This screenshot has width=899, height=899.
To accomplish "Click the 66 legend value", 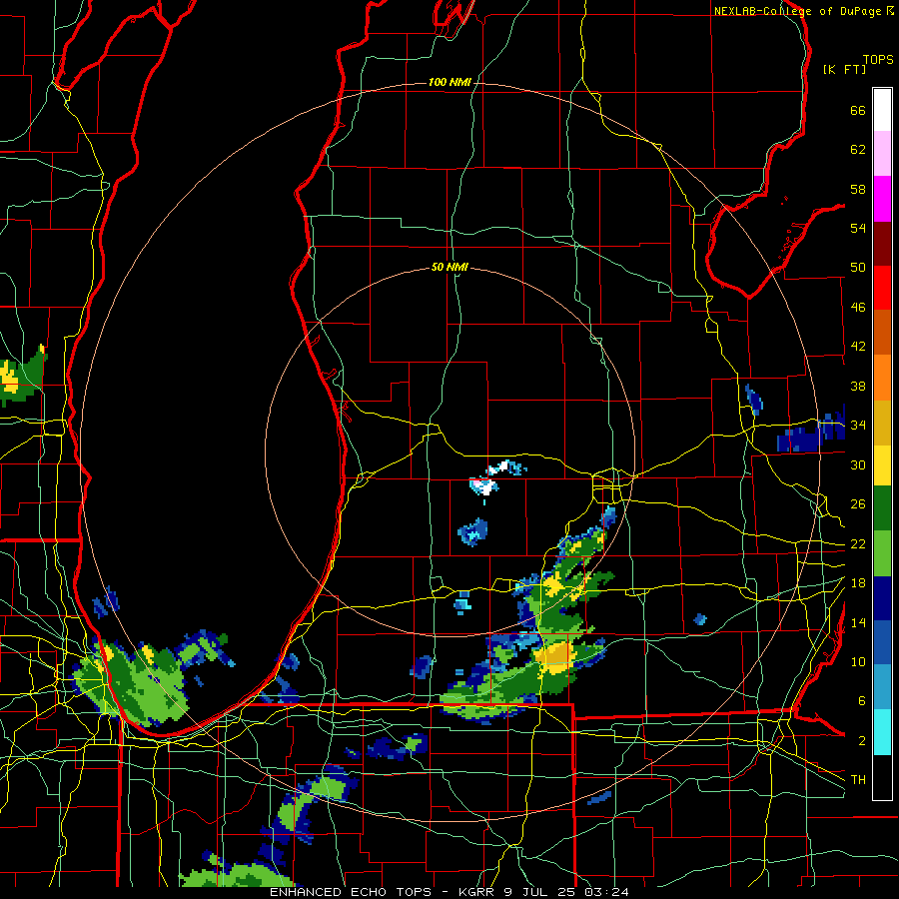I will [858, 110].
